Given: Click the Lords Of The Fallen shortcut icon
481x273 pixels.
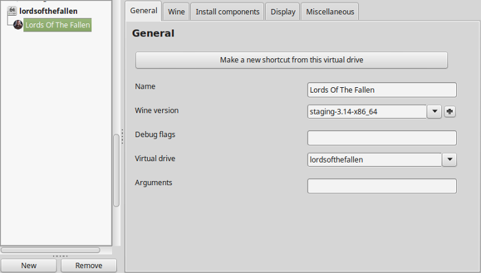Looking at the screenshot, I should click(18, 25).
